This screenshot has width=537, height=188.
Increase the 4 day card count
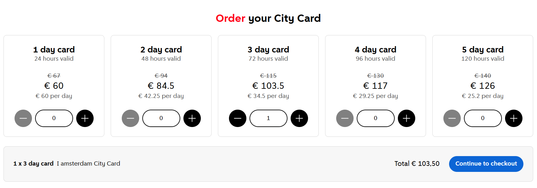pyautogui.click(x=406, y=118)
